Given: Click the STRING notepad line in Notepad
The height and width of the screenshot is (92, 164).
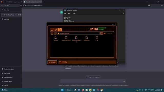Looking at the screenshot, I should click(69, 22).
